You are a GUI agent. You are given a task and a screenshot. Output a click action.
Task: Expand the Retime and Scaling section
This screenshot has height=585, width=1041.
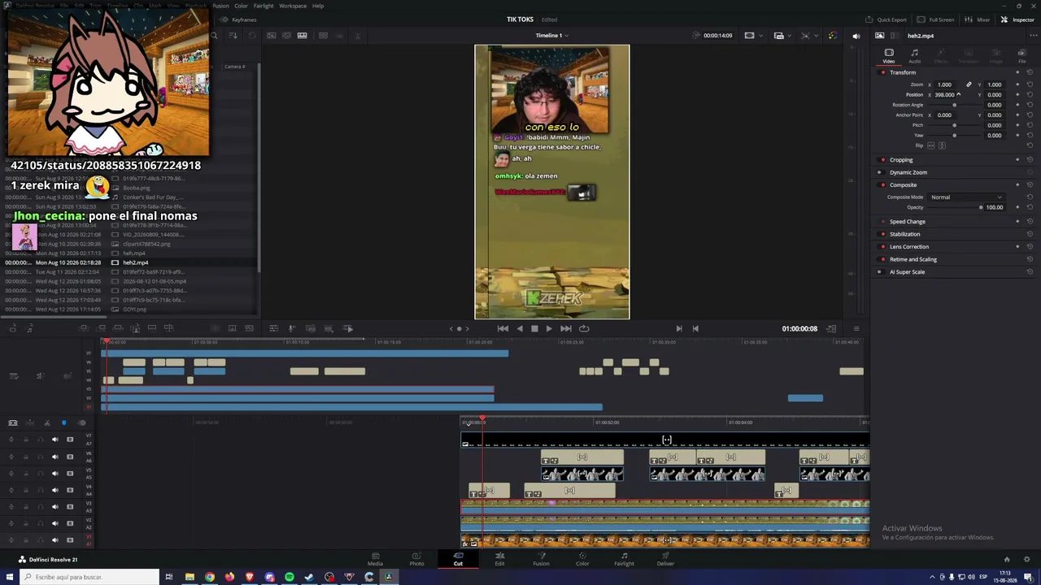(913, 259)
